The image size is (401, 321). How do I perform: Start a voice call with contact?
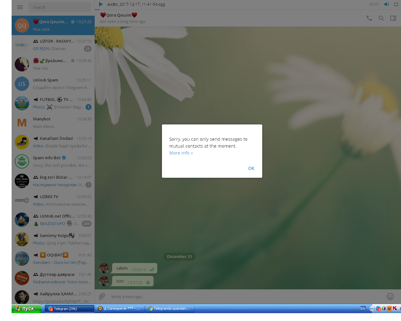[369, 18]
